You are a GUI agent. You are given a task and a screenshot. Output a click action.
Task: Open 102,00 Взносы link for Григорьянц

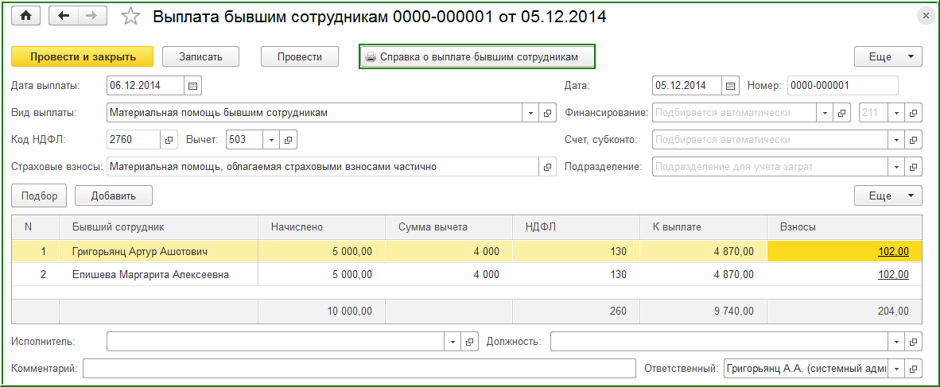point(893,252)
